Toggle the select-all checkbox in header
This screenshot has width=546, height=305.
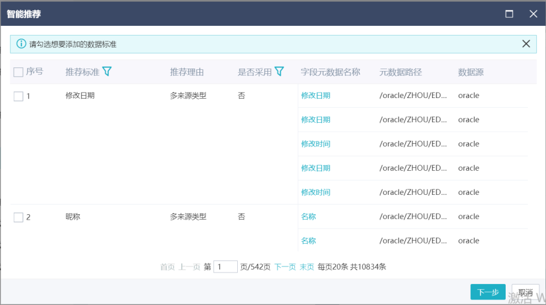click(18, 72)
